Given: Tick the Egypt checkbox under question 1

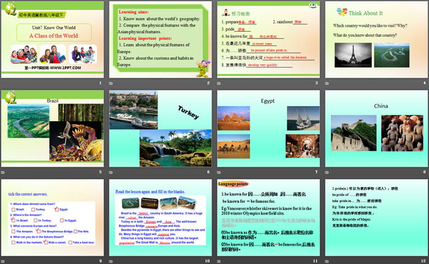Looking at the screenshot, I should 56,209.
